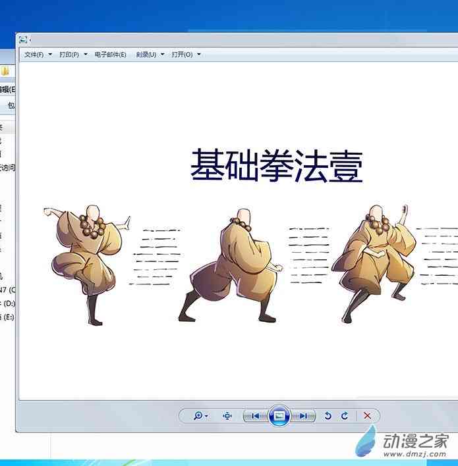The height and width of the screenshot is (466, 458).
Task: Open the zoom magnifier control
Action: [x=199, y=416]
